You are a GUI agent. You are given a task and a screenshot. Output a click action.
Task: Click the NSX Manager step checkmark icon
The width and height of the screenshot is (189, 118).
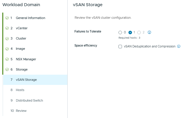coord(7,59)
